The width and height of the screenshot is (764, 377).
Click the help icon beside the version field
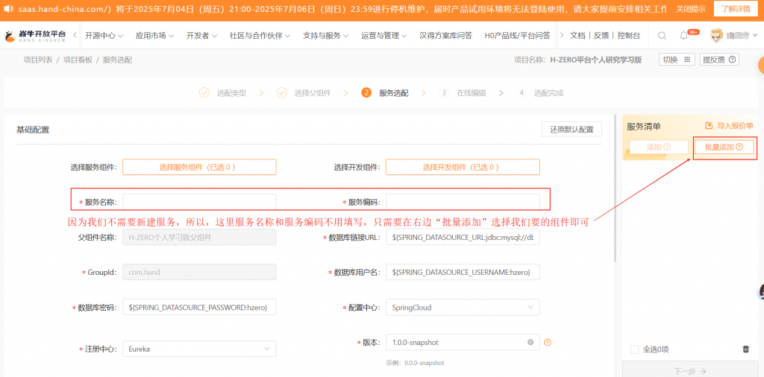coord(548,342)
